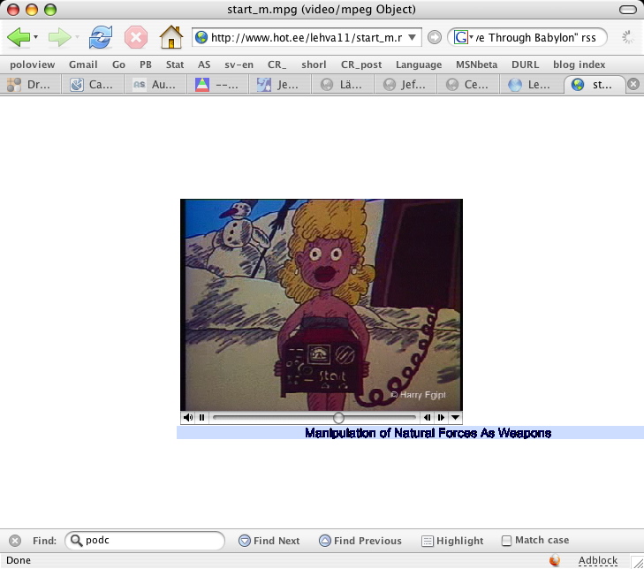Stop loading with the red X icon
This screenshot has height=569, width=644.
coord(136,37)
